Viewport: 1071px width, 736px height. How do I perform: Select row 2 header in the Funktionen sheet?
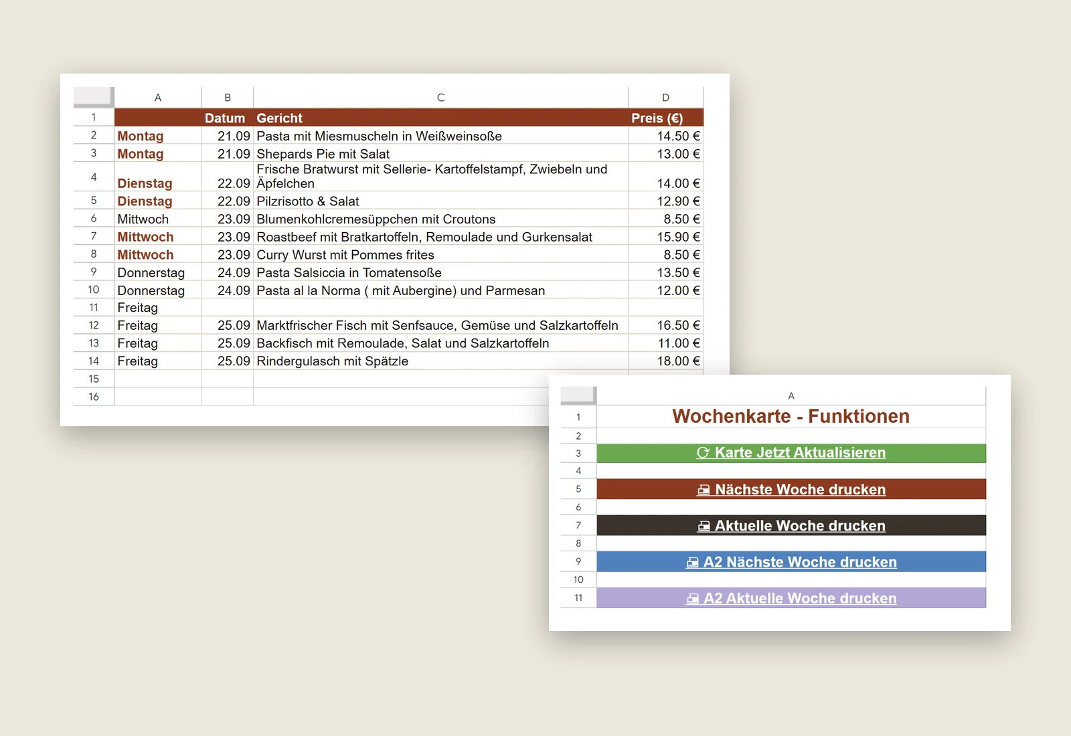pos(578,436)
